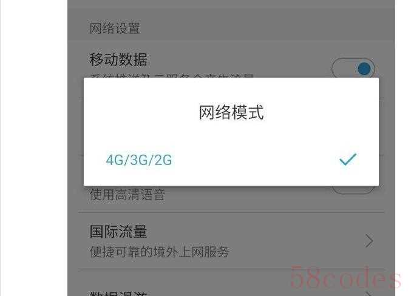
Task: Expand 国际流量 using its chevron arrow
Action: point(369,241)
